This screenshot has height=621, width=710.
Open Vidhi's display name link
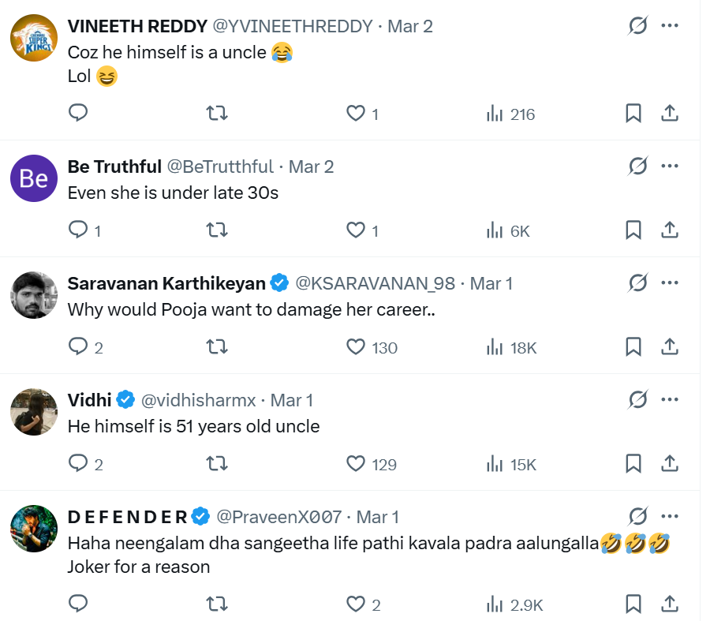90,400
